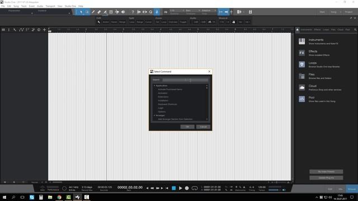Open the Song menu

coord(16,6)
